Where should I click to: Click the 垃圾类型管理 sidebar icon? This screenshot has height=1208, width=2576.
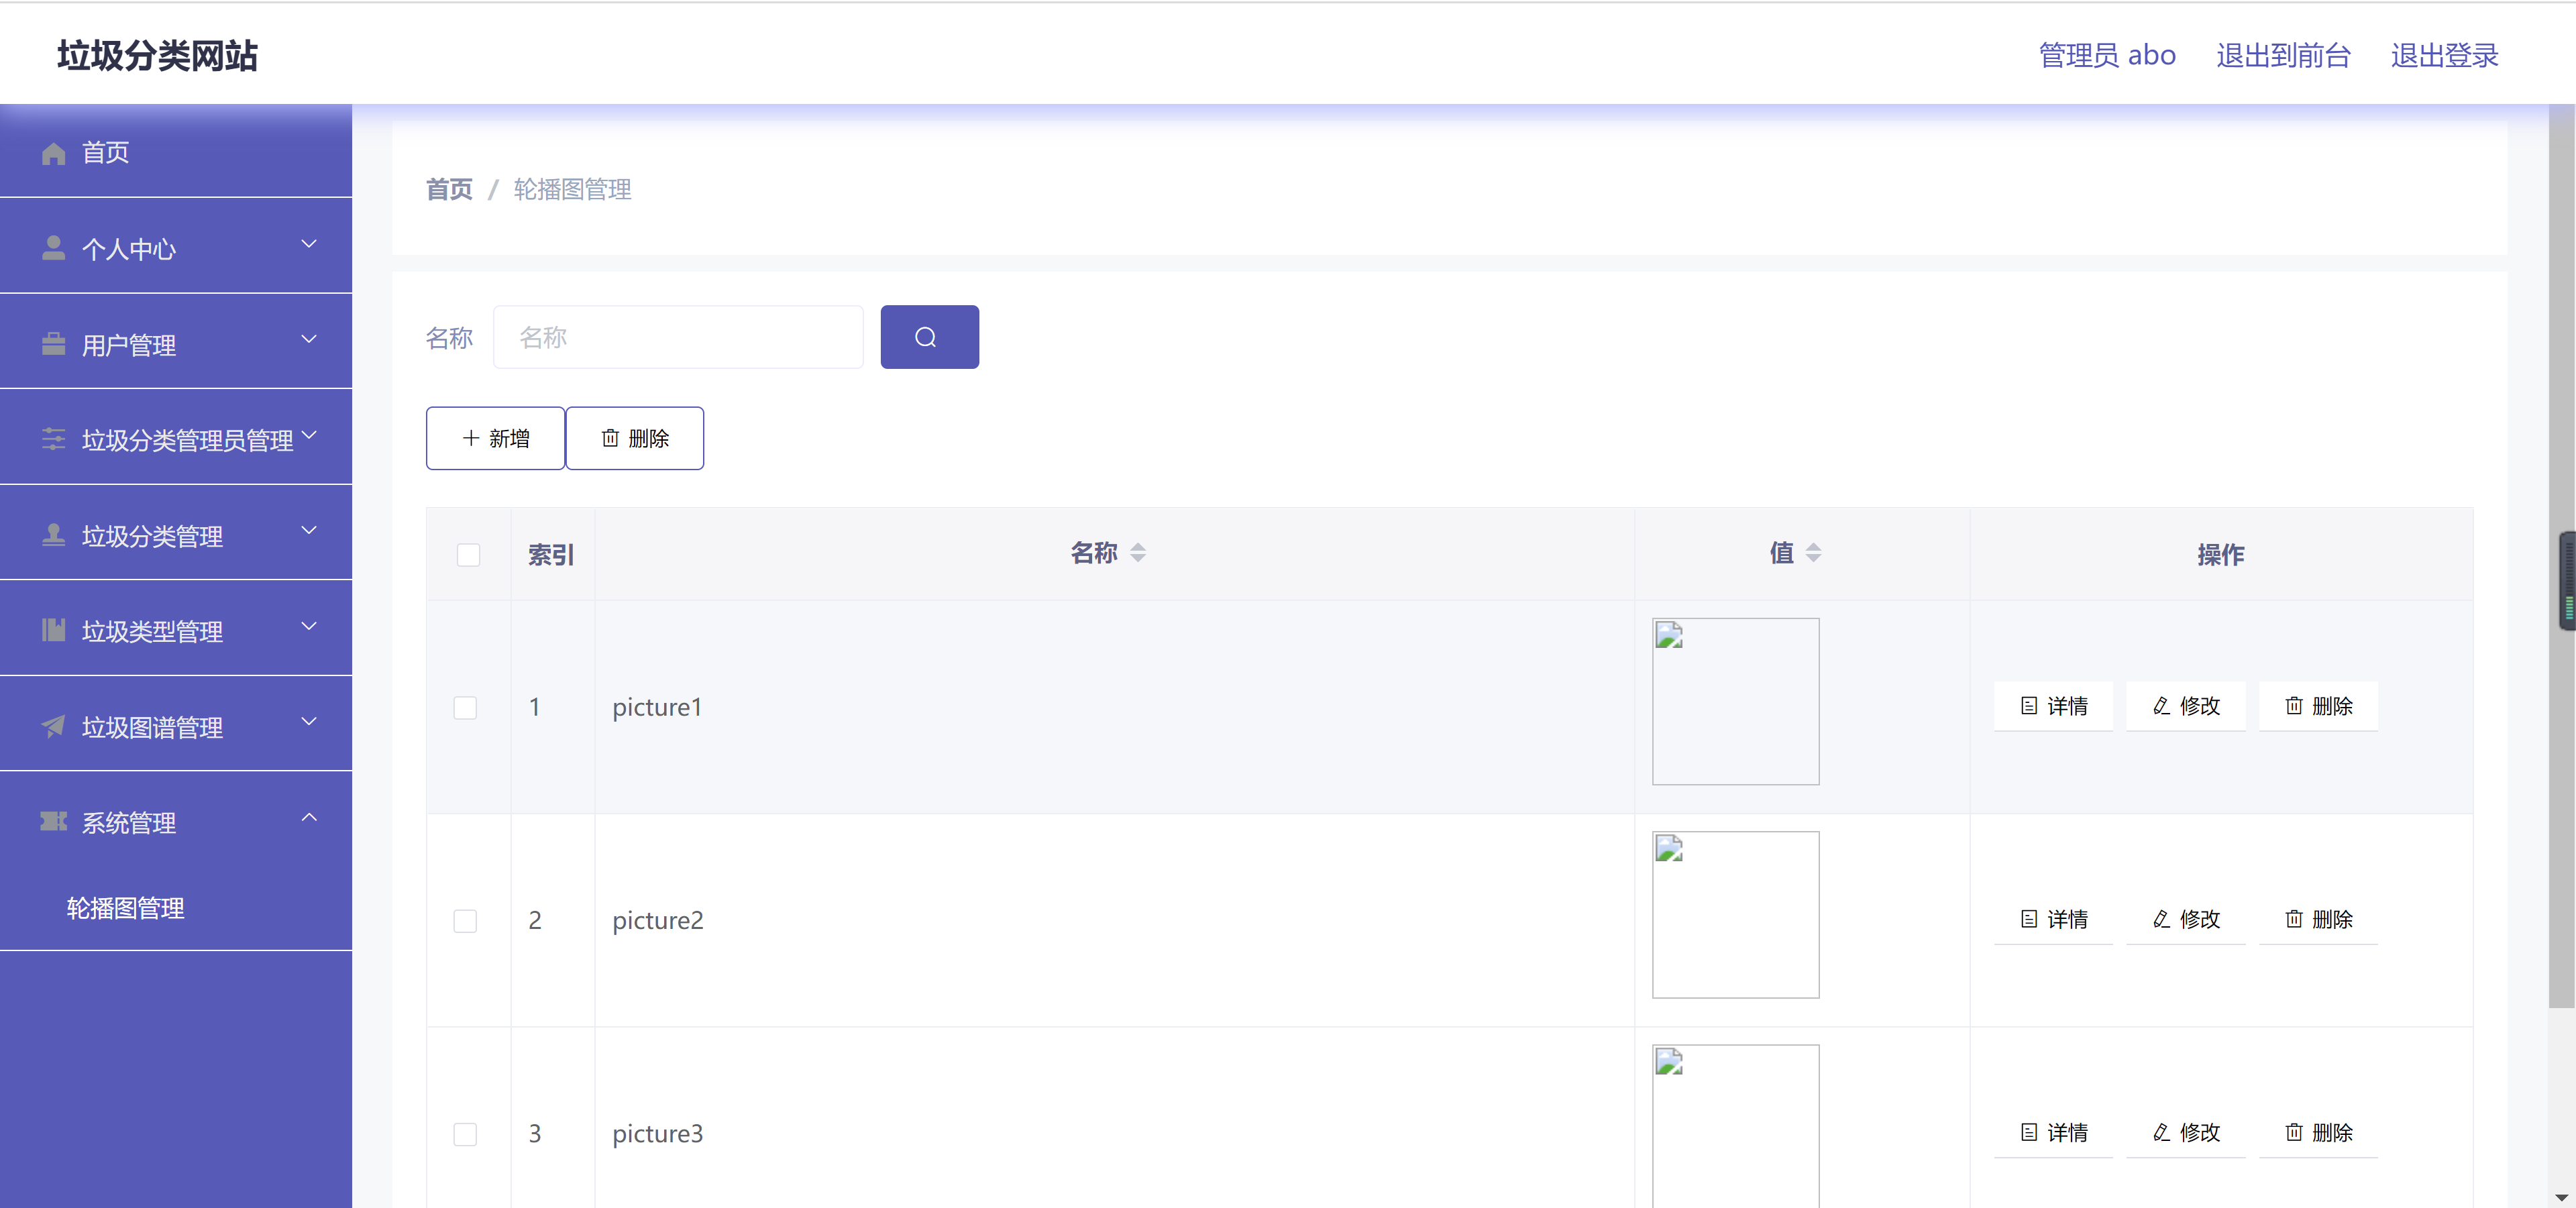click(x=54, y=630)
